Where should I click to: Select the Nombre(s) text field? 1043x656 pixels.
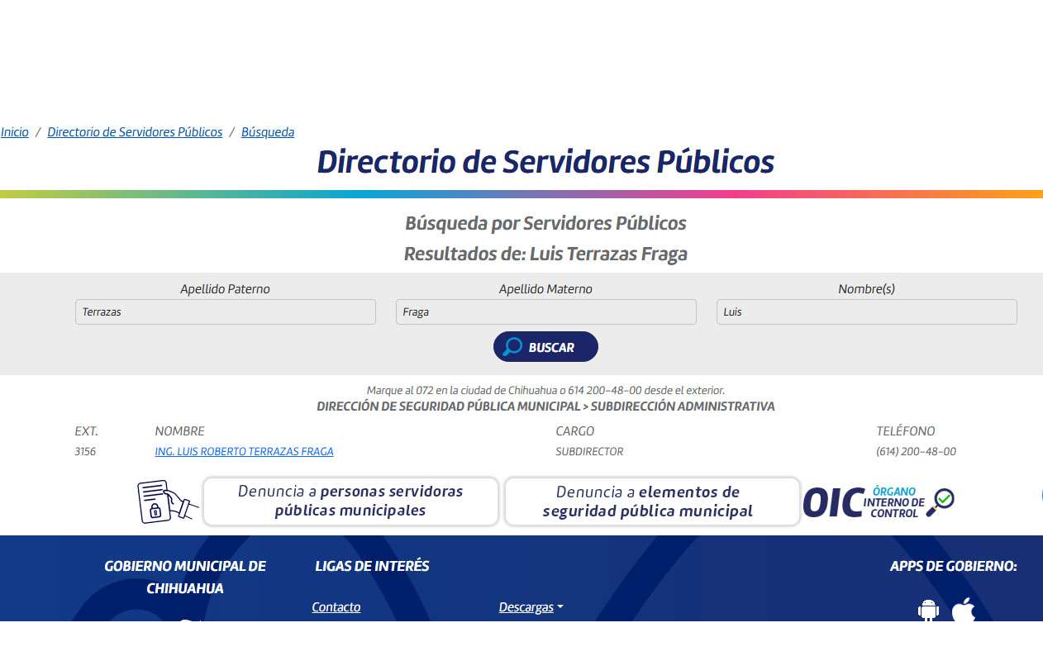(x=866, y=312)
